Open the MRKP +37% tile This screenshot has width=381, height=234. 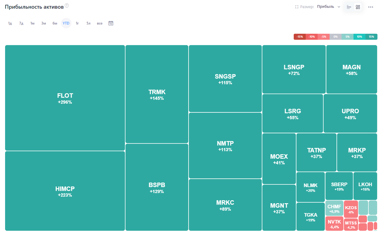(357, 152)
